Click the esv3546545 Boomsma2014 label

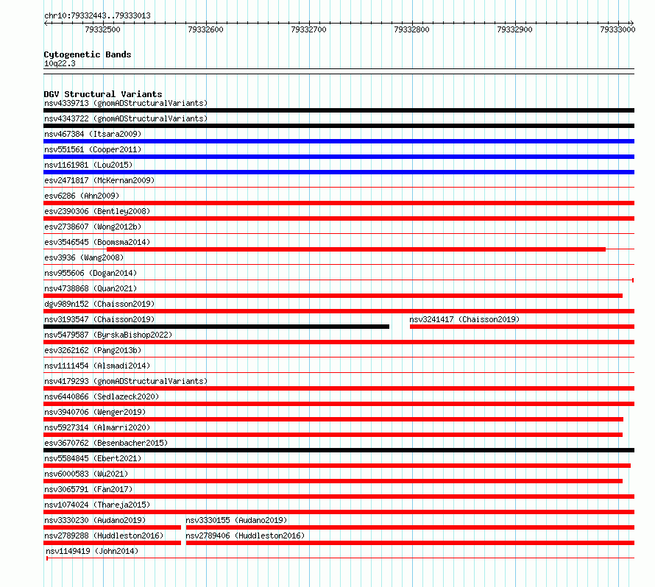click(97, 242)
